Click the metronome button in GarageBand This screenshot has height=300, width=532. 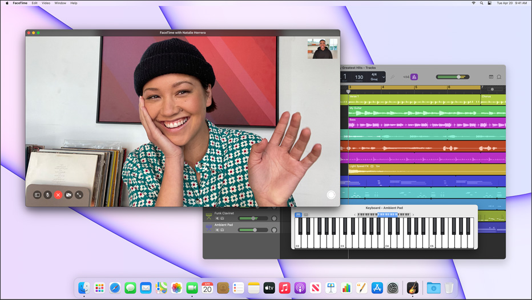coord(414,77)
